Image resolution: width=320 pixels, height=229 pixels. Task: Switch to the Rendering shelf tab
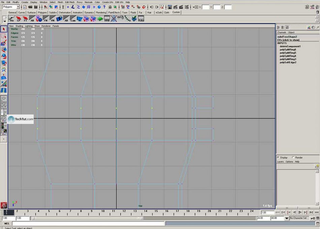click(x=101, y=12)
